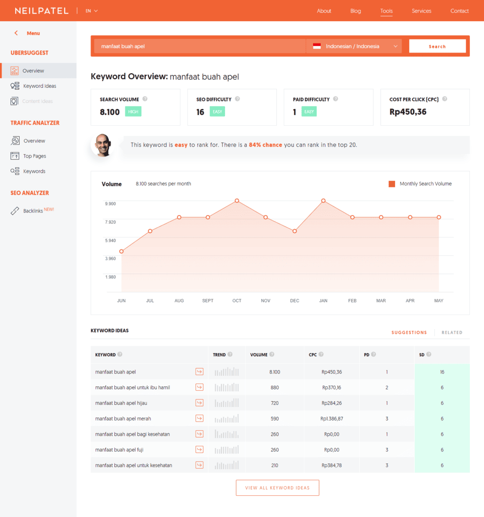Click View All Keyword Ideas button
The height and width of the screenshot is (517, 484).
[x=278, y=488]
